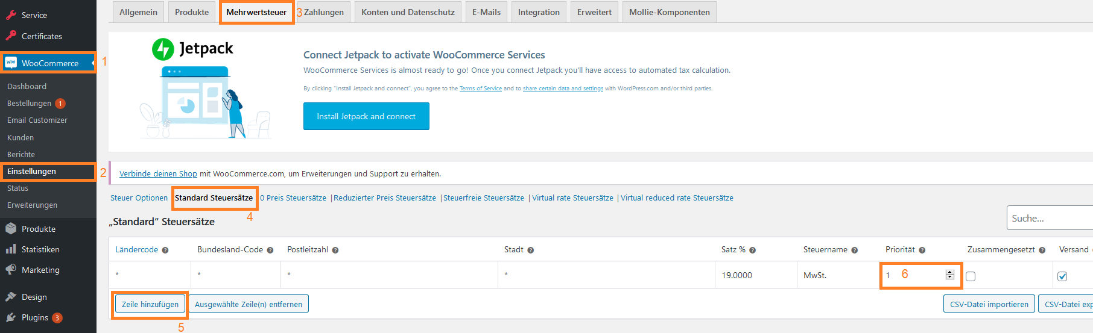Collapse WooCommerce menu arrow in sidebar
The image size is (1093, 333).
click(93, 63)
